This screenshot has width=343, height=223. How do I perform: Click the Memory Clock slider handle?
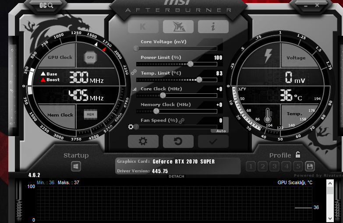[x=156, y=111]
